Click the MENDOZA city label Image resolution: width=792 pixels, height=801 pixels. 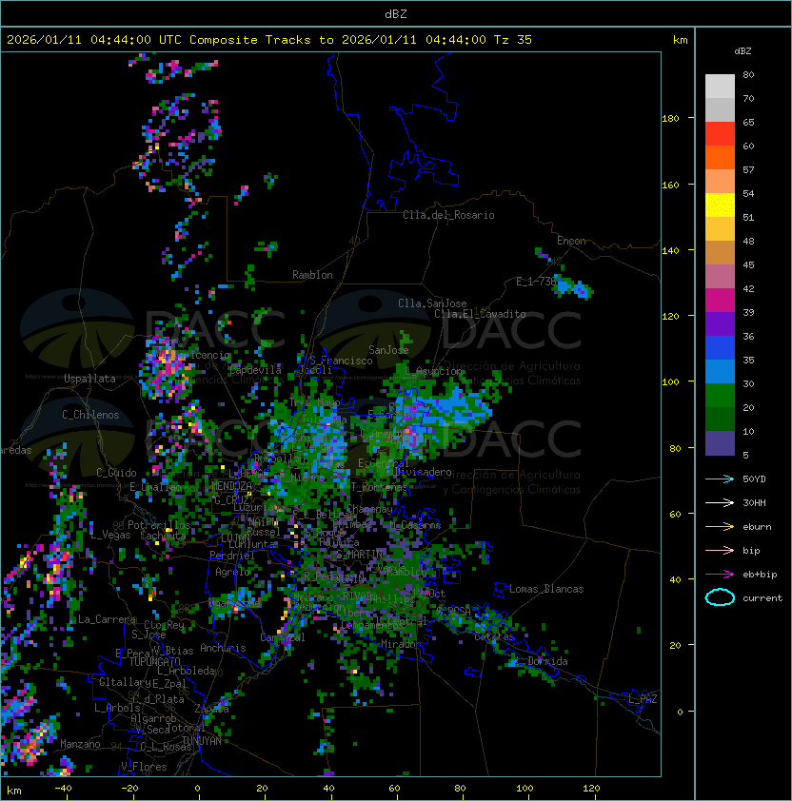click(231, 486)
